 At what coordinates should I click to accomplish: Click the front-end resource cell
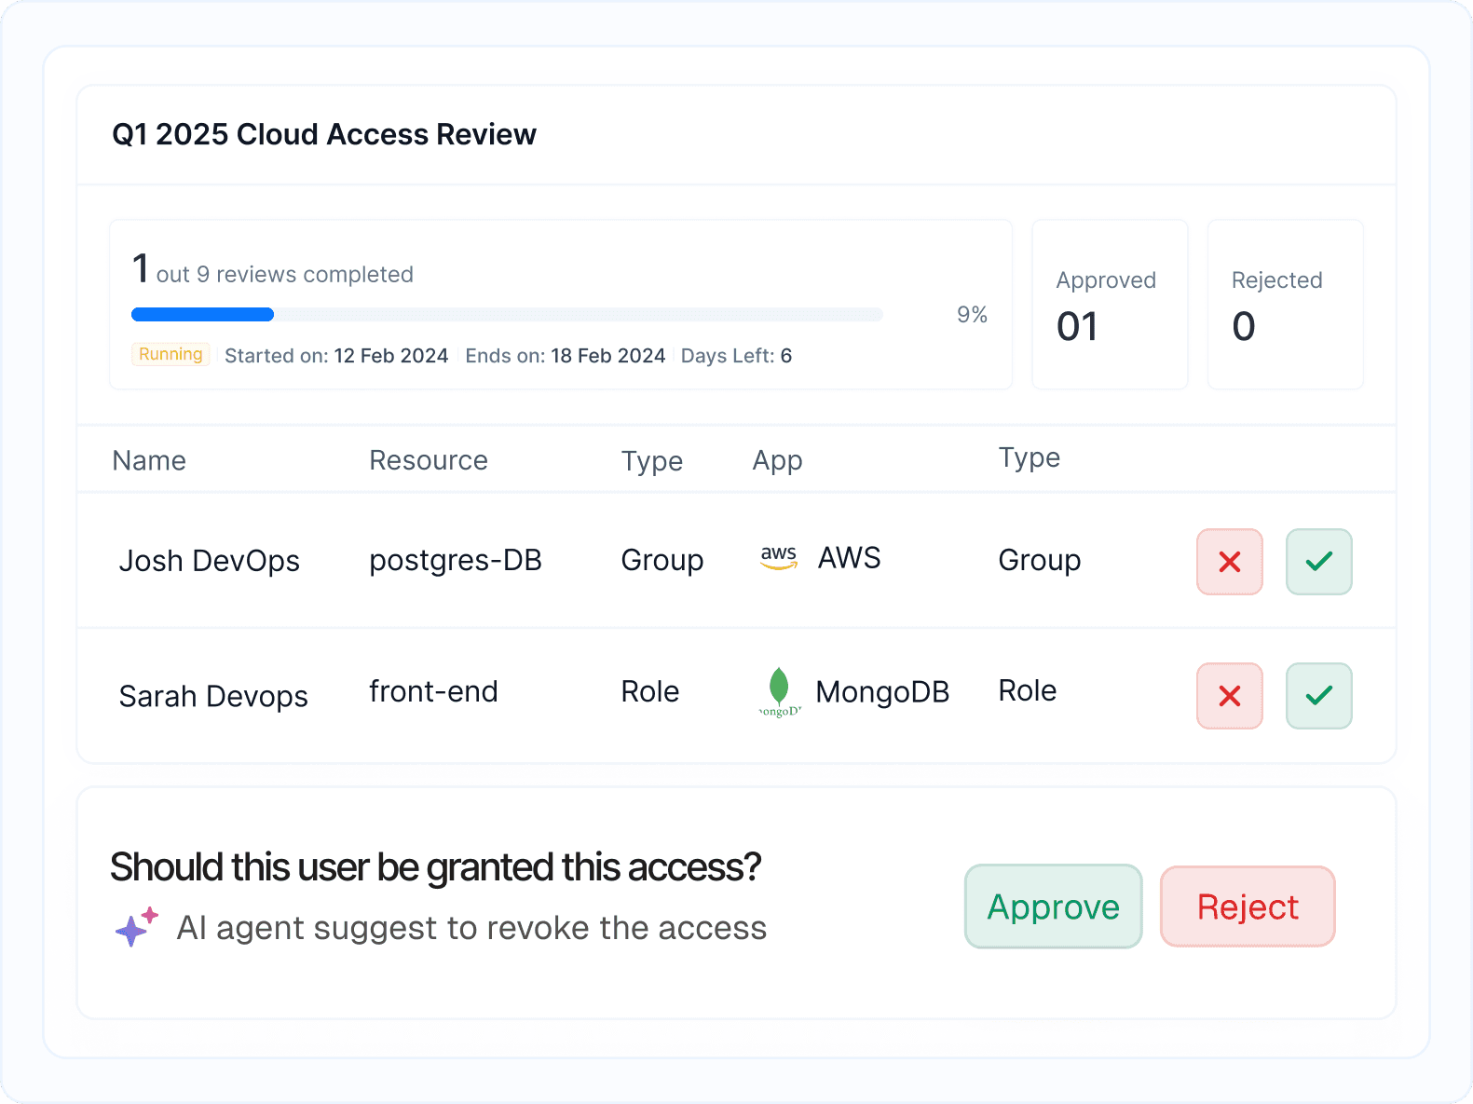point(433,691)
